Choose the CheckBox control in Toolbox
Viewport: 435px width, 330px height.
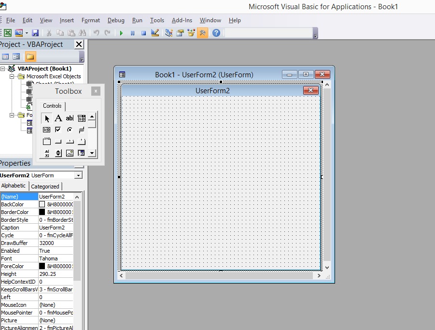pos(58,130)
